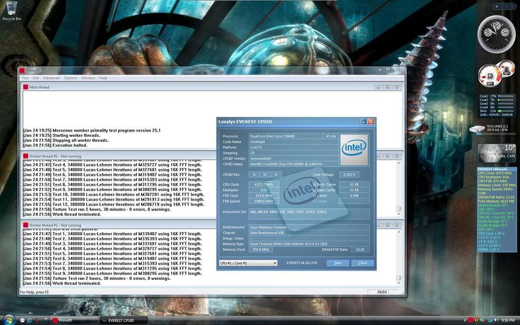Click the EVEREST Ultimate sidebar gadget
Screen dimensions: 520x325
[497, 210]
